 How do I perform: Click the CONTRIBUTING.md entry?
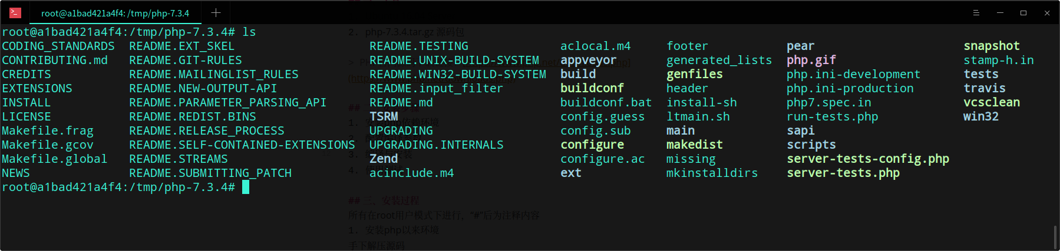(x=54, y=60)
